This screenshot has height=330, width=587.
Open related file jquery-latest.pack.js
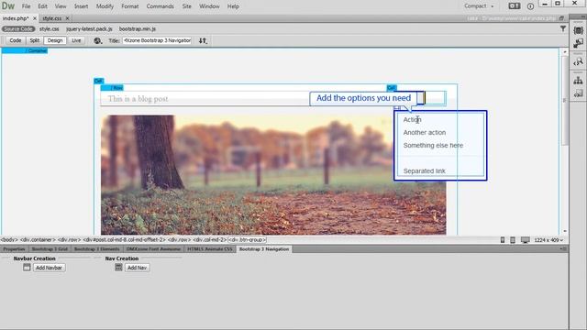point(89,28)
